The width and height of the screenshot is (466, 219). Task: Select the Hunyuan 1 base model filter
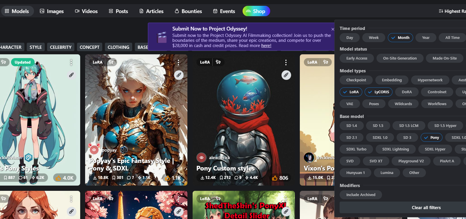pos(355,173)
